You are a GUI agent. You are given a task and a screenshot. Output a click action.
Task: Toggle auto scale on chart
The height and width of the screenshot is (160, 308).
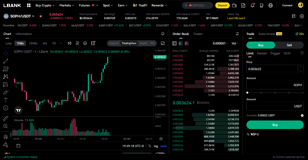tap(163, 146)
